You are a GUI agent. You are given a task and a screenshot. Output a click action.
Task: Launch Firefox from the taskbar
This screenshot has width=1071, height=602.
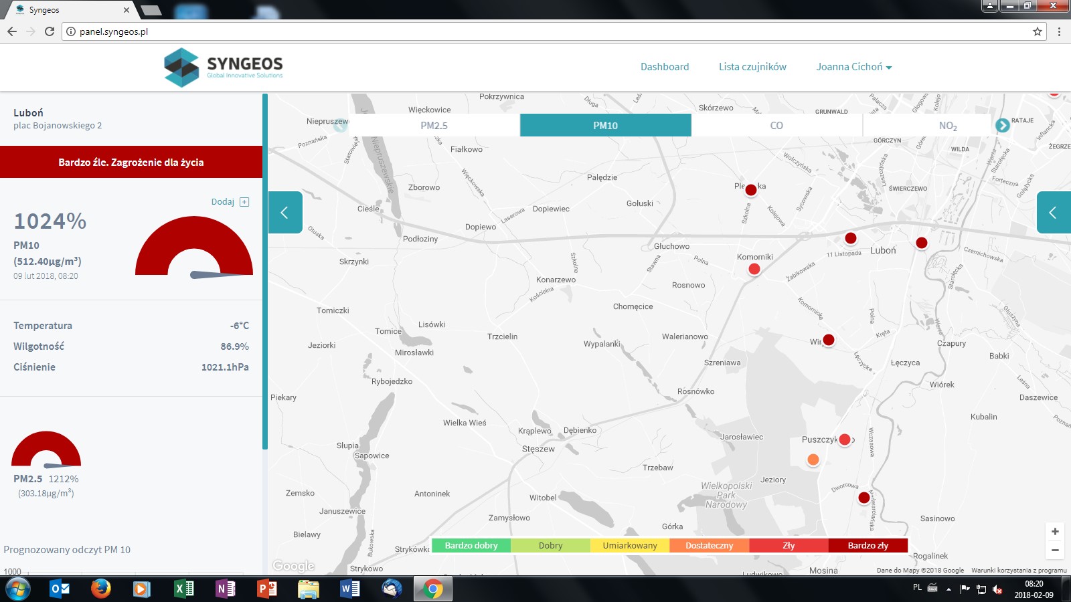[101, 589]
